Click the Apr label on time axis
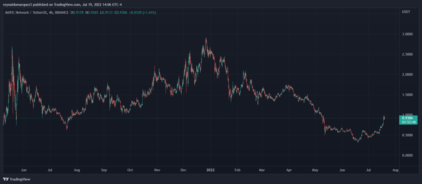This screenshot has width=422, height=184. point(289,170)
